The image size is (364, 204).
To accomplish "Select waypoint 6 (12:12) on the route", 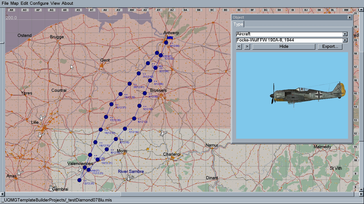I will pos(134,118).
